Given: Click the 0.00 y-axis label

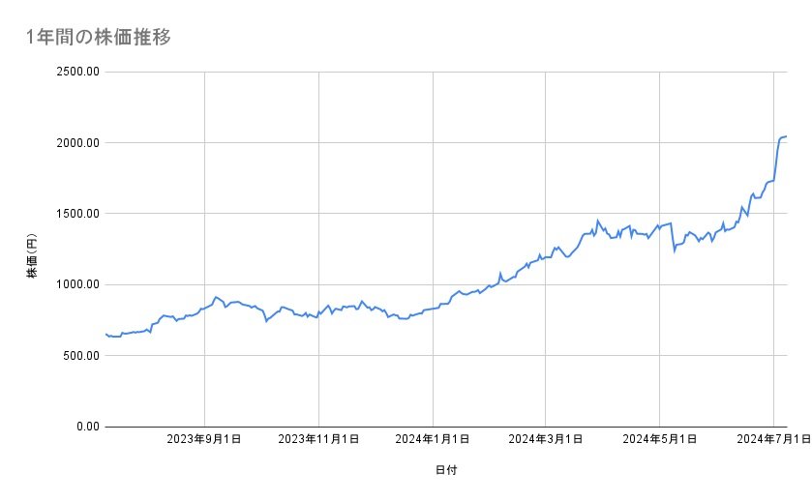Looking at the screenshot, I should tap(84, 427).
